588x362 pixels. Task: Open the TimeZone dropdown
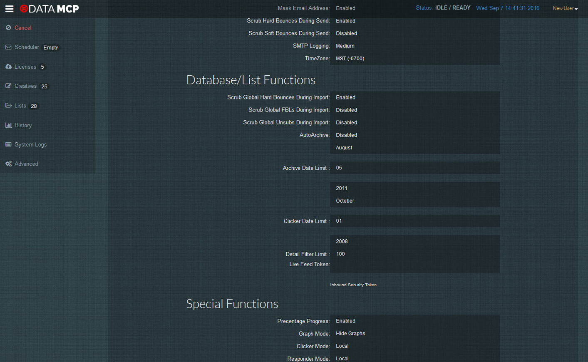coord(415,58)
